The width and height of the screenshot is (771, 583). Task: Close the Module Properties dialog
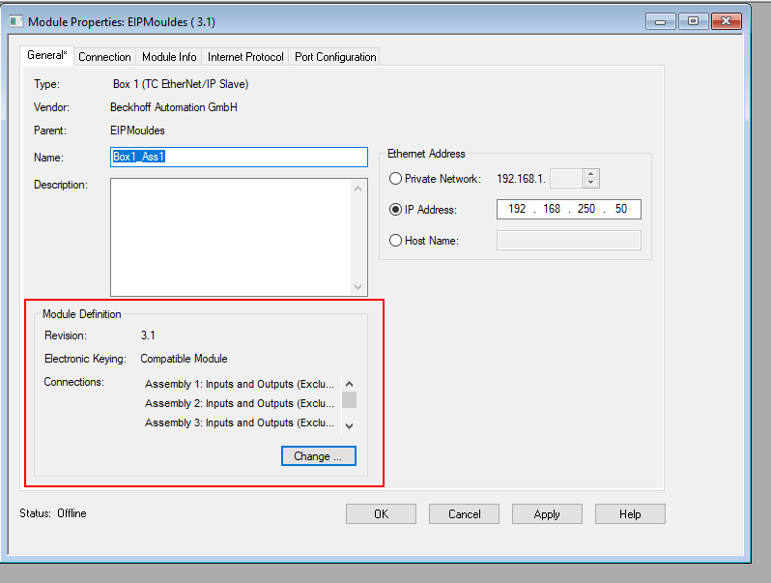[x=727, y=21]
